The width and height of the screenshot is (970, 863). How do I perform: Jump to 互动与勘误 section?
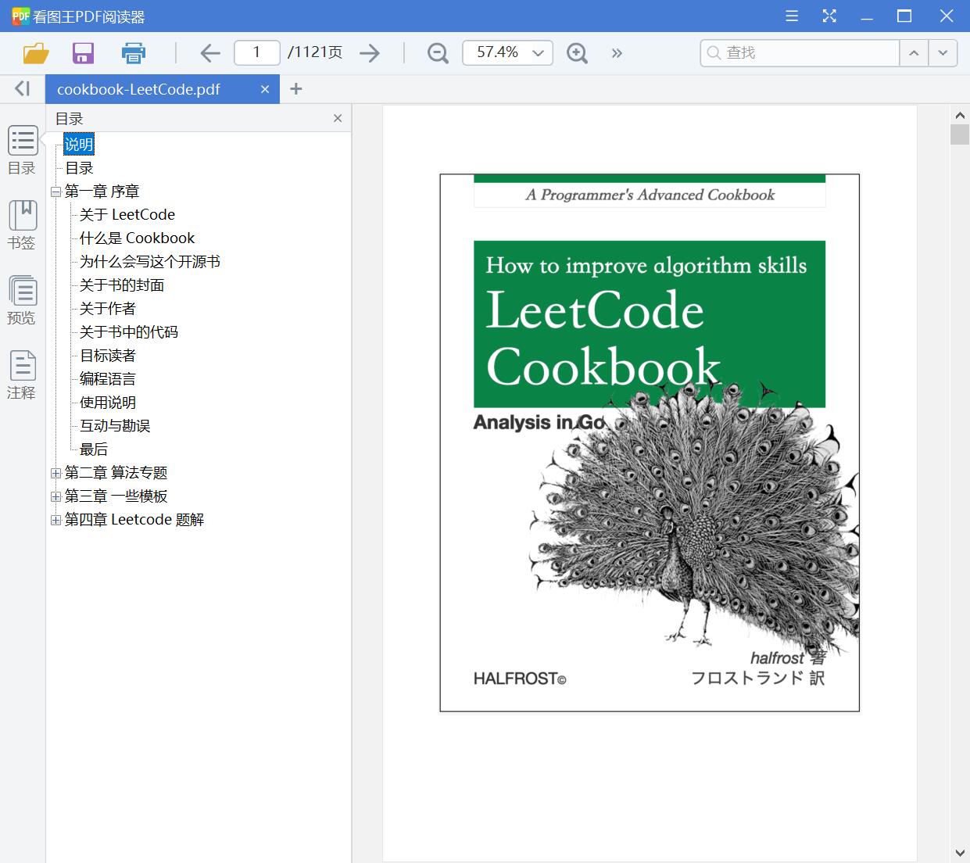click(115, 426)
